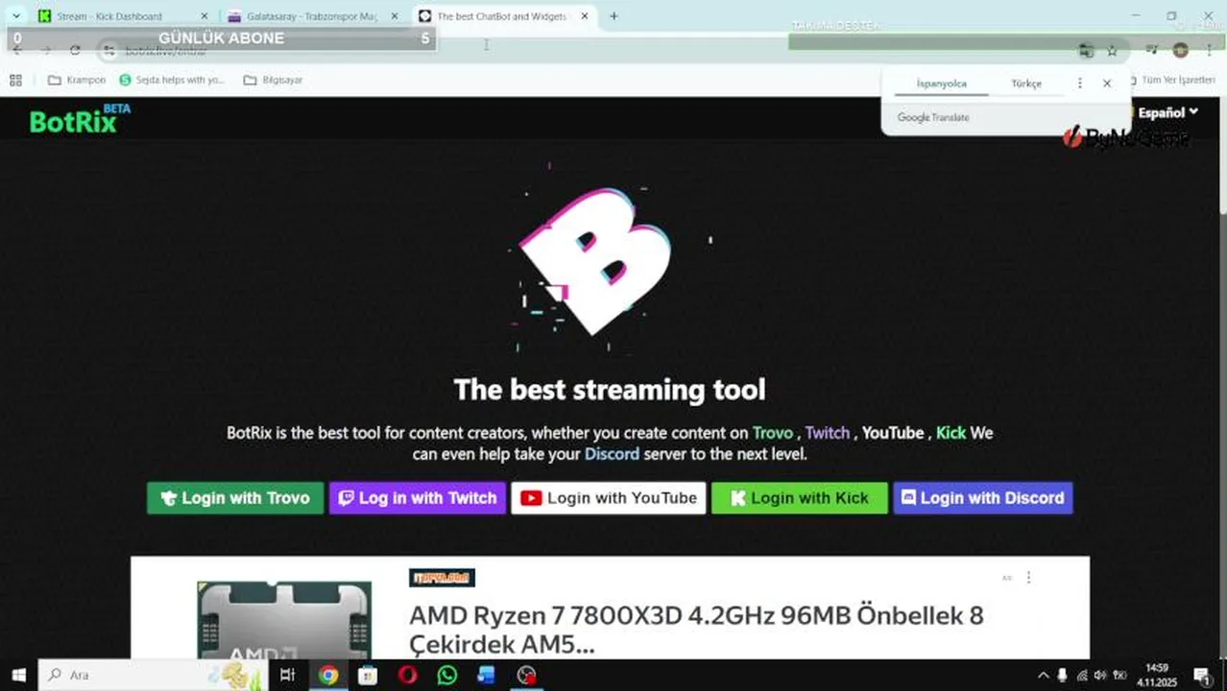Click Login with YouTube button
The image size is (1227, 691).
tap(609, 498)
